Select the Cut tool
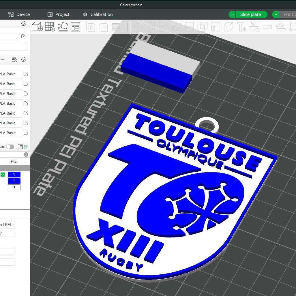This screenshot has height=296, width=296. pos(189,27)
